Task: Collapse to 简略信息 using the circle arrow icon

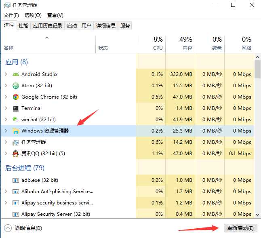Action: click(8, 228)
